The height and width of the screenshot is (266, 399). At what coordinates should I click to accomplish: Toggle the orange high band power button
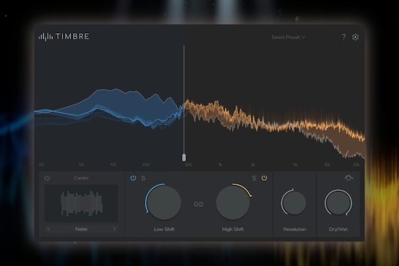click(x=264, y=178)
